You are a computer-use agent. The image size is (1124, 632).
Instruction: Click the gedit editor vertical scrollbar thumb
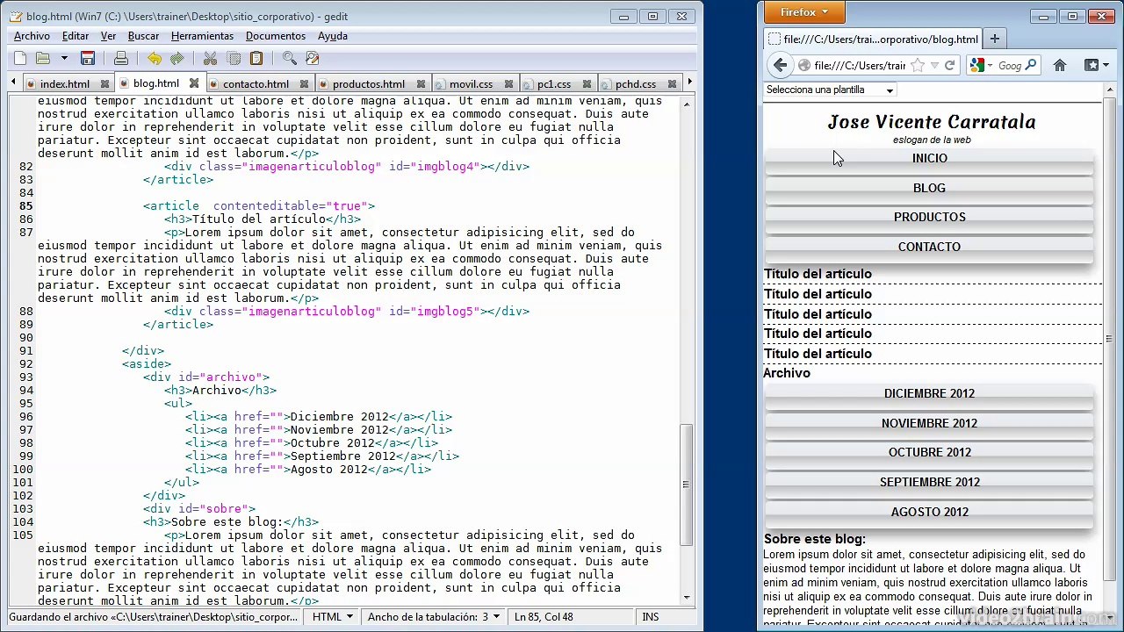pyautogui.click(x=687, y=485)
